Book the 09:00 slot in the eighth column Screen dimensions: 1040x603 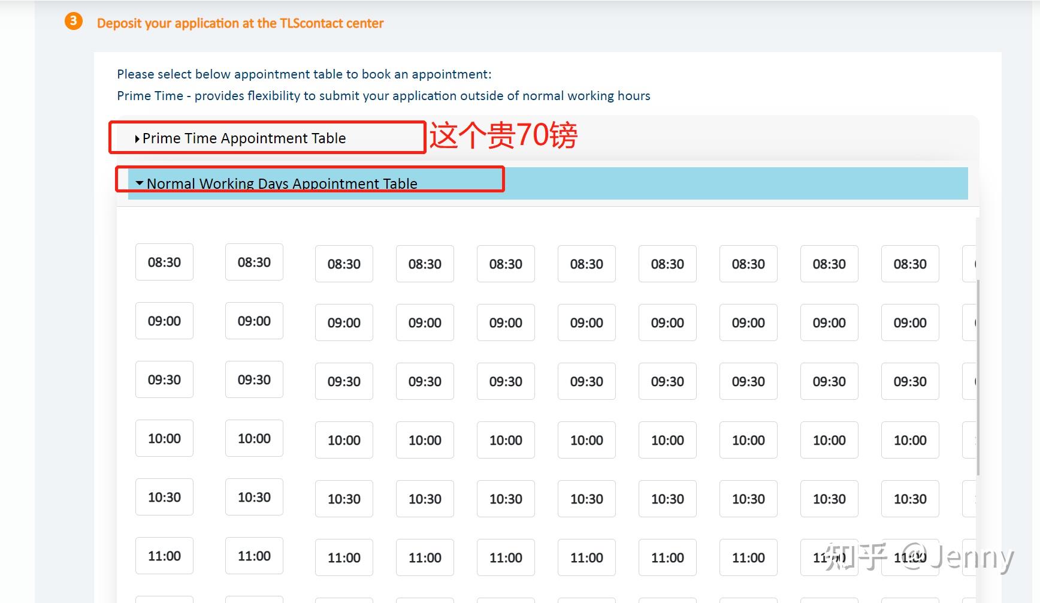(x=748, y=322)
